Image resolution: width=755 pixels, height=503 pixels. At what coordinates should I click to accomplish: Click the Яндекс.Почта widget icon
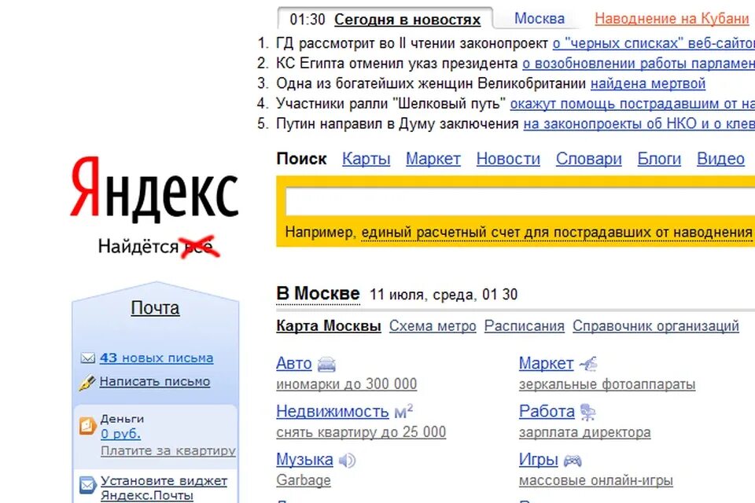click(x=87, y=485)
